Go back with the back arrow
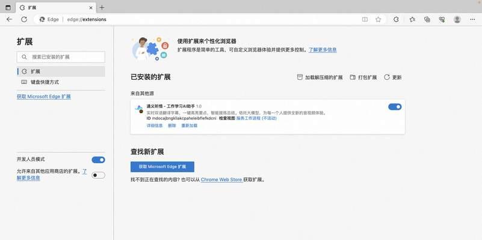Viewport: 482px width, 240px height. click(x=10, y=19)
